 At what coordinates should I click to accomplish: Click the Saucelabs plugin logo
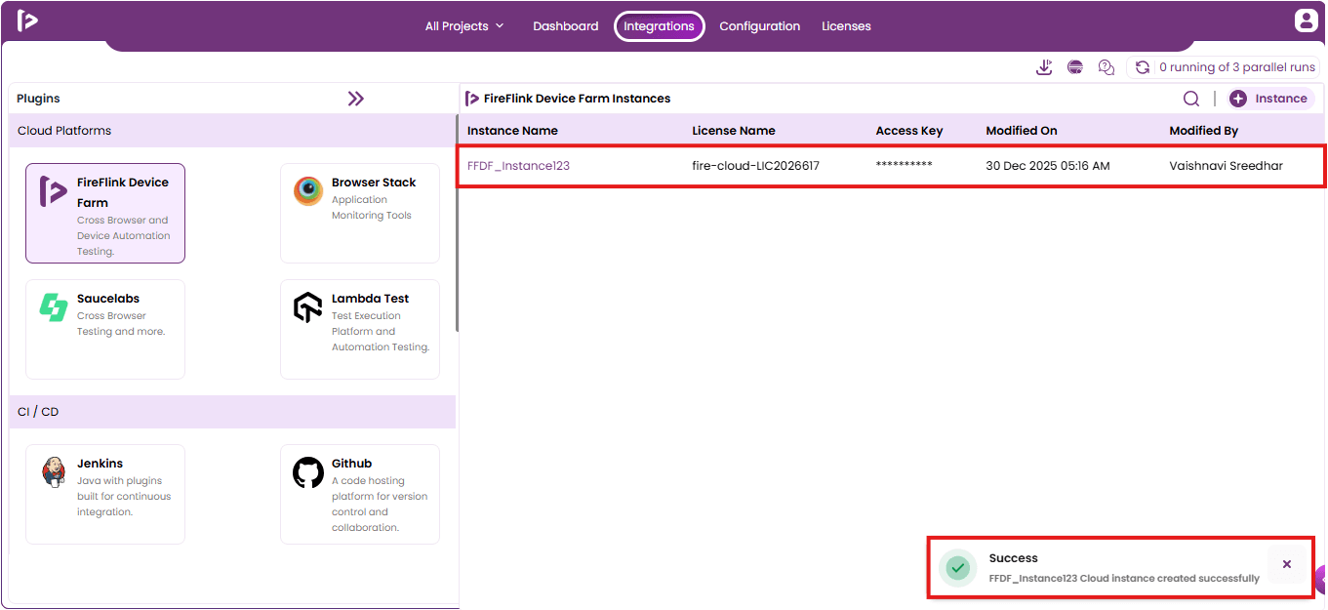click(53, 307)
